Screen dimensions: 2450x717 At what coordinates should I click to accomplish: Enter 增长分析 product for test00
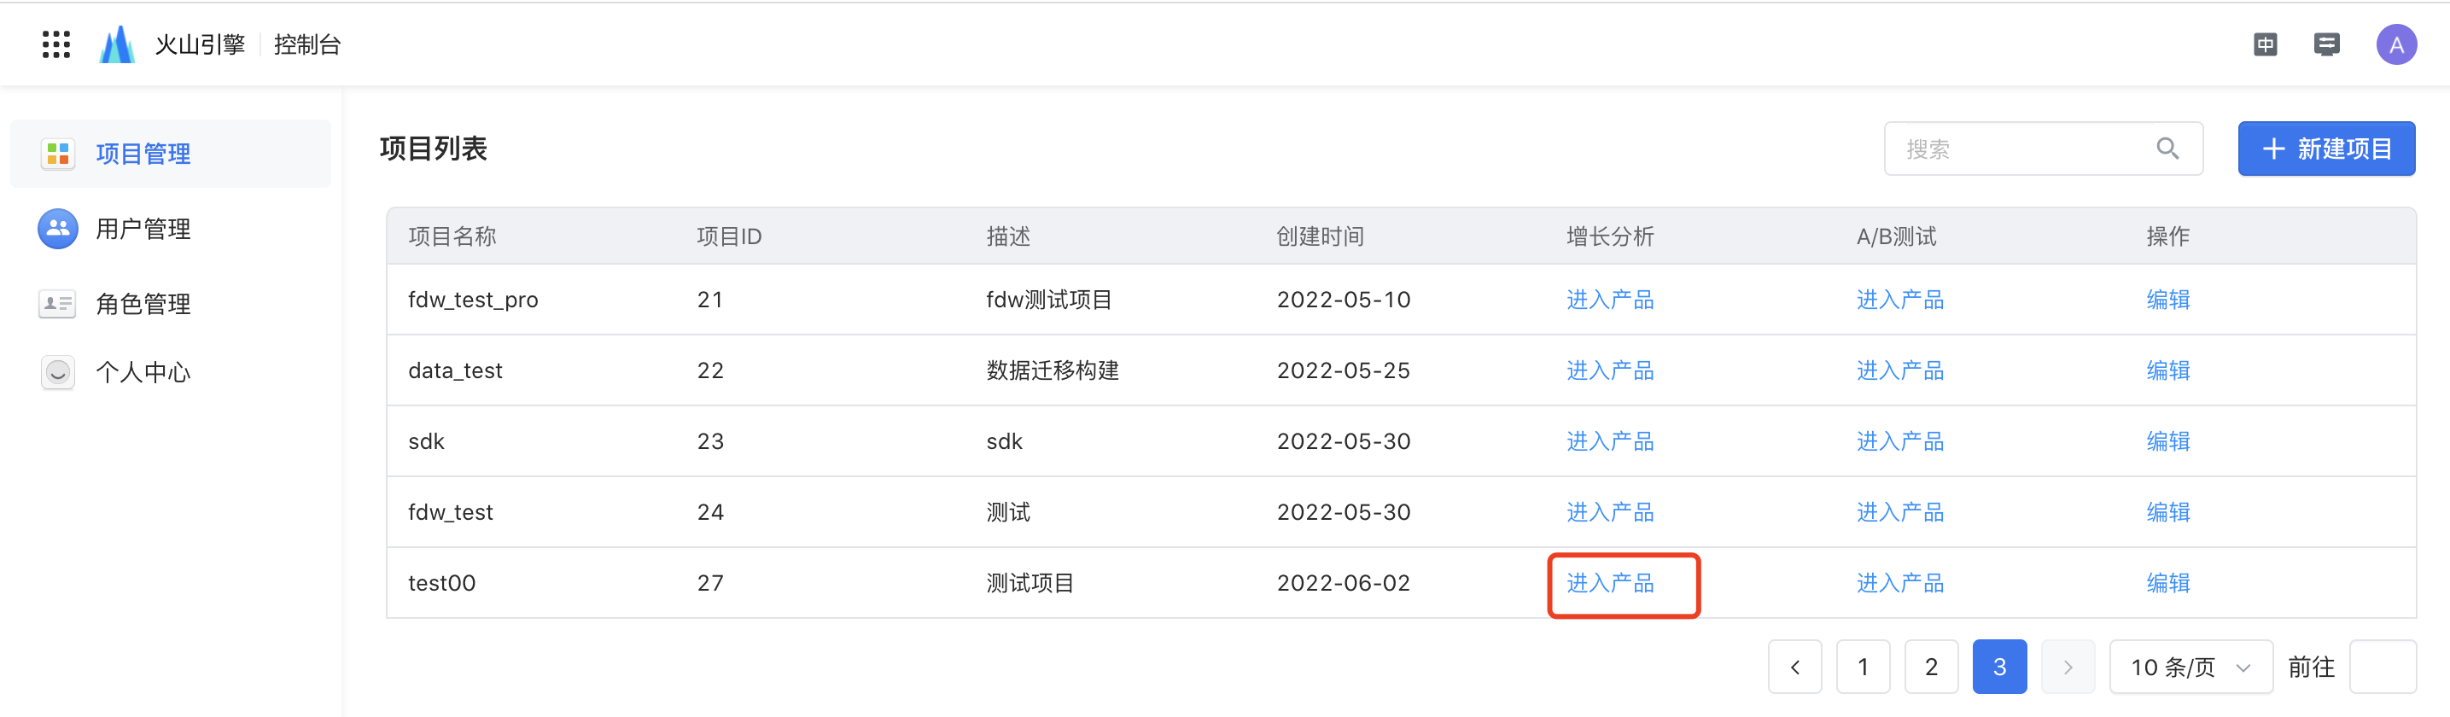[x=1609, y=583]
